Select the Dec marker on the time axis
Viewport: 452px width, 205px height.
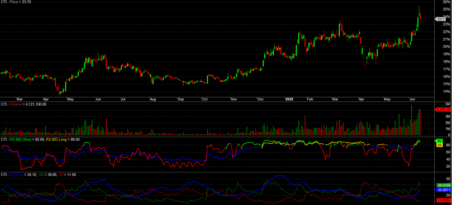(261, 99)
